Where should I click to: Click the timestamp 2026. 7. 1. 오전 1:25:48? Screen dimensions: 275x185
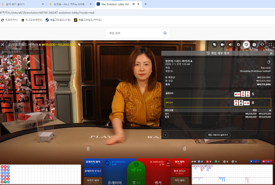pyautogui.click(x=178, y=64)
